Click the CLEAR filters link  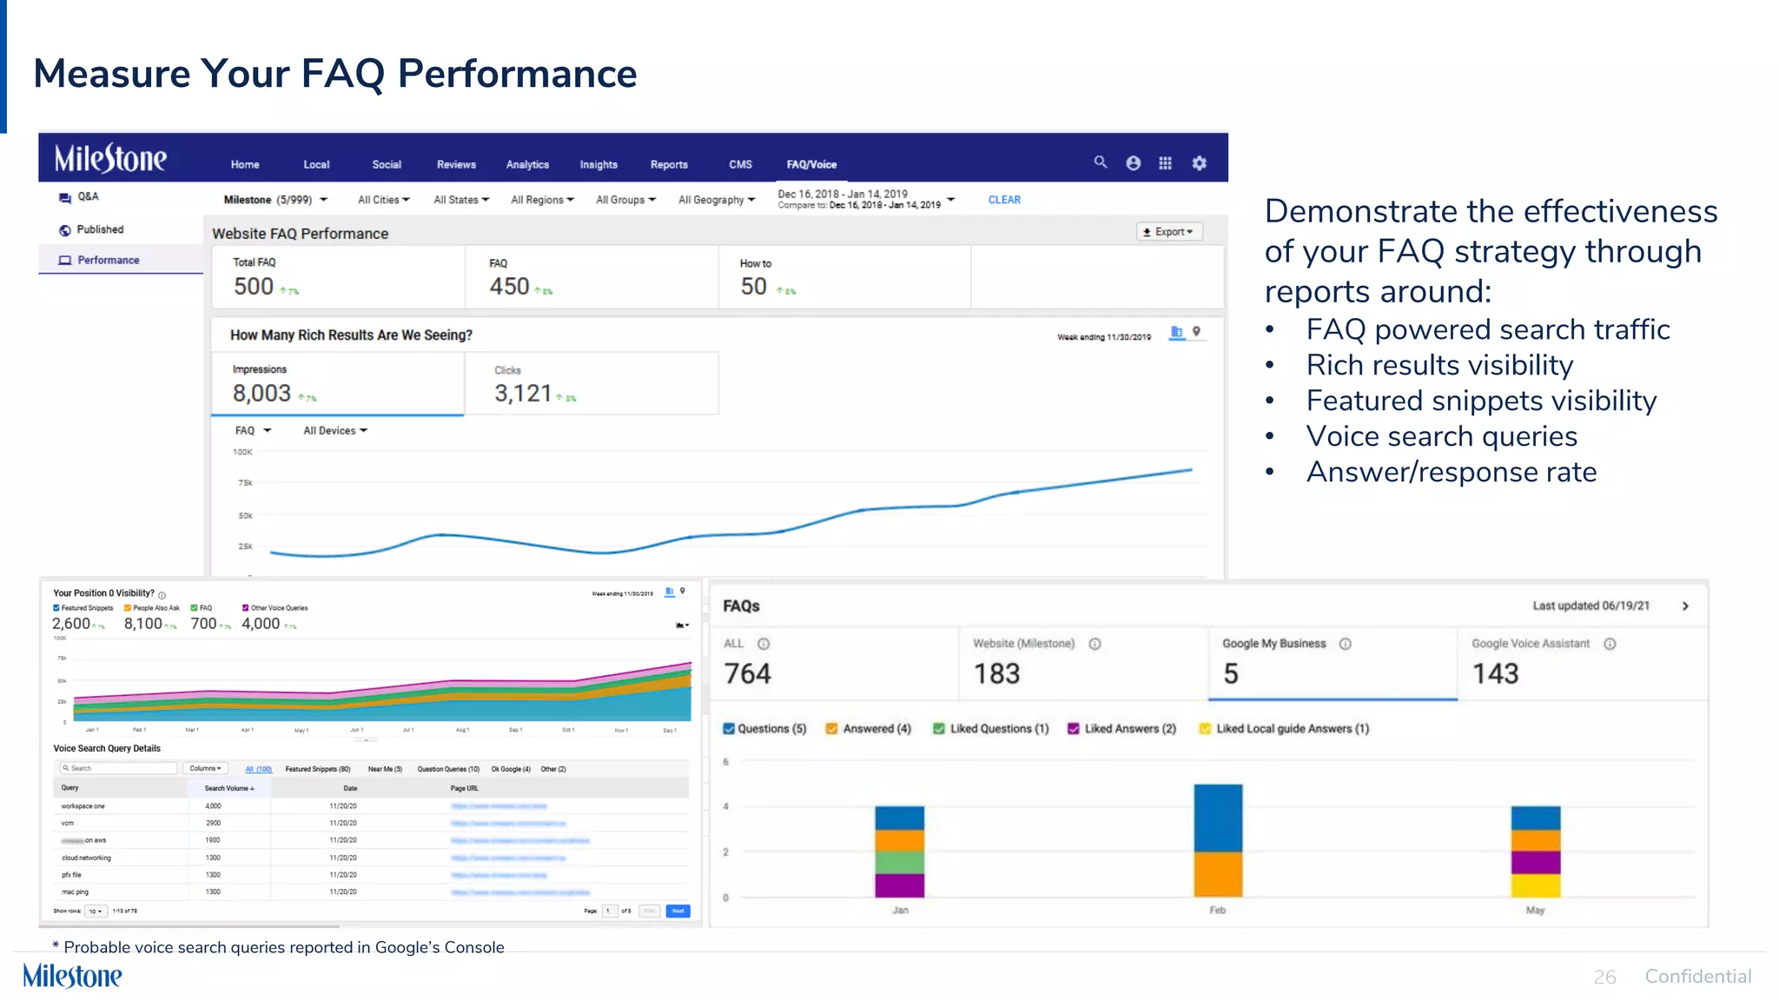[x=1004, y=200]
